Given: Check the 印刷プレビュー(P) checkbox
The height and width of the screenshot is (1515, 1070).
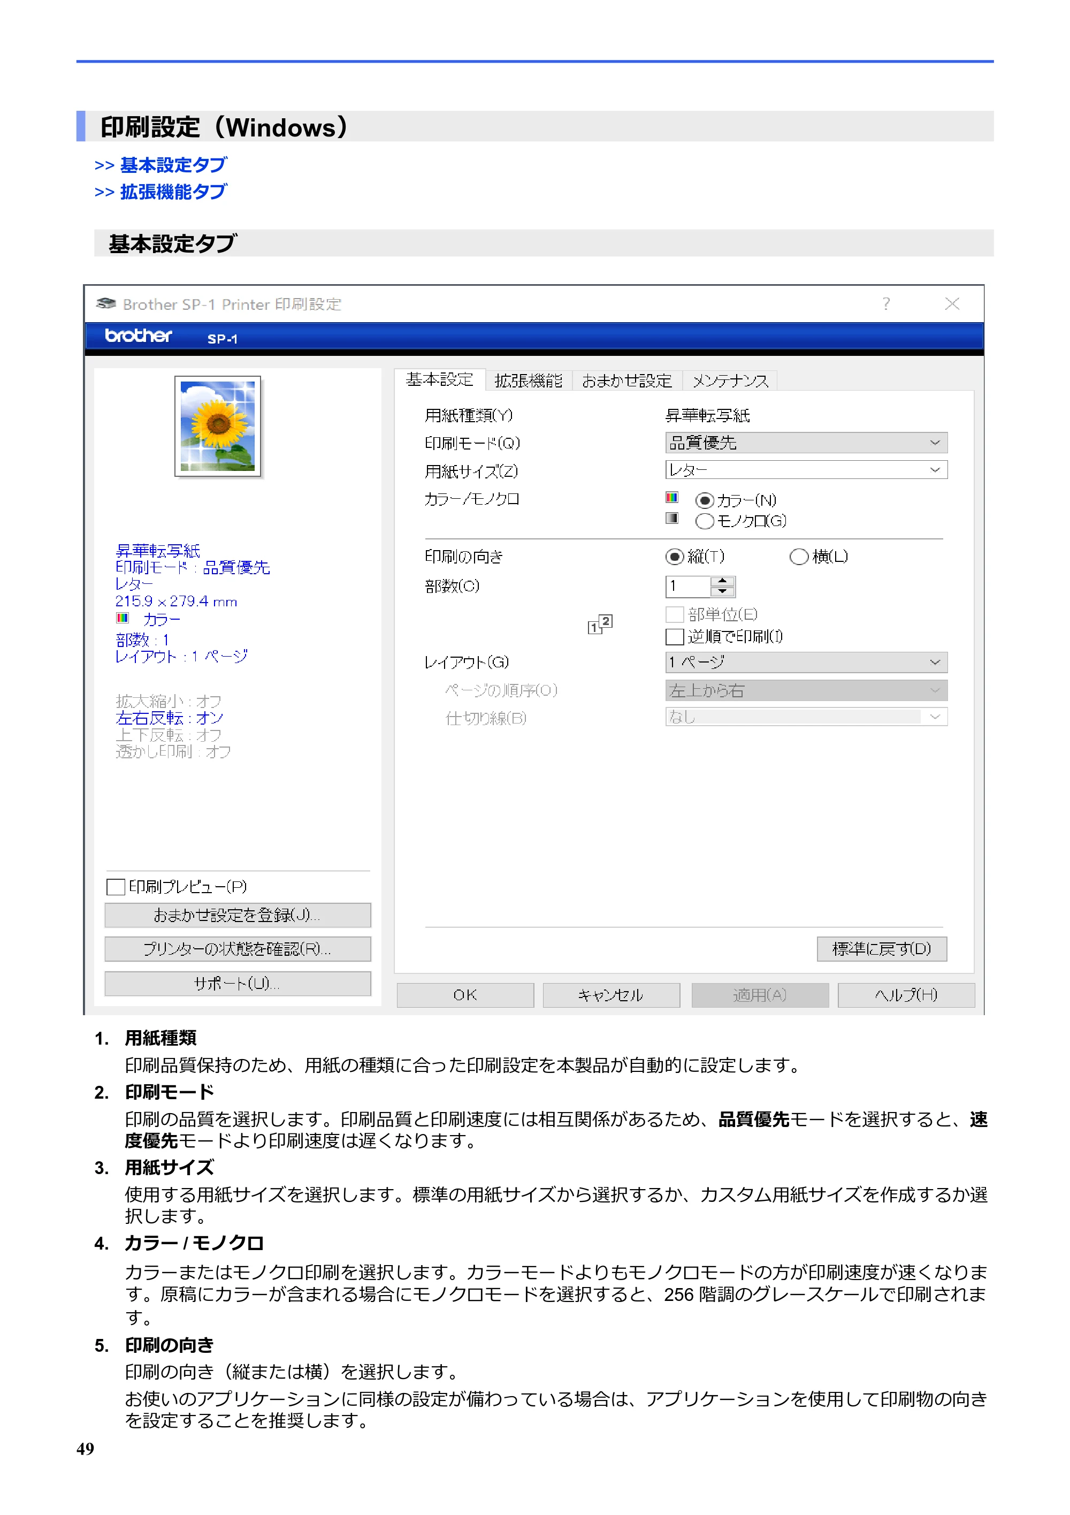Looking at the screenshot, I should pyautogui.click(x=116, y=887).
